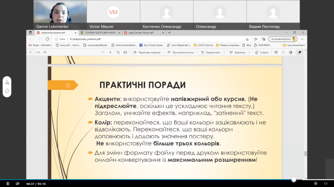Click the PDF zoom in plus button
The height and width of the screenshot is (187, 334).
pyautogui.click(x=110, y=52)
